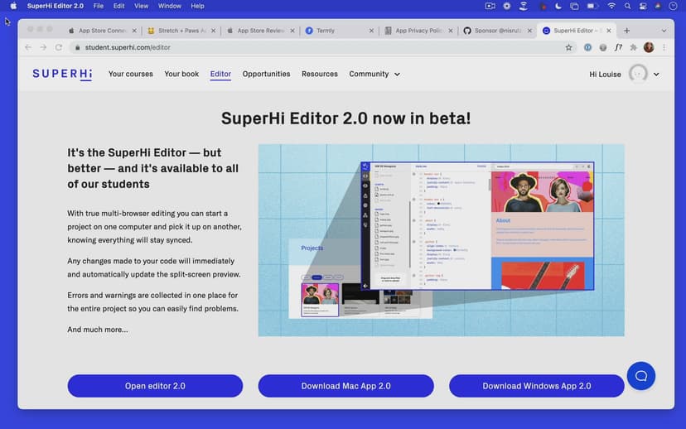This screenshot has height=429, width=686.
Task: Open the Chrome extensions puzzle icon
Action: pos(634,47)
